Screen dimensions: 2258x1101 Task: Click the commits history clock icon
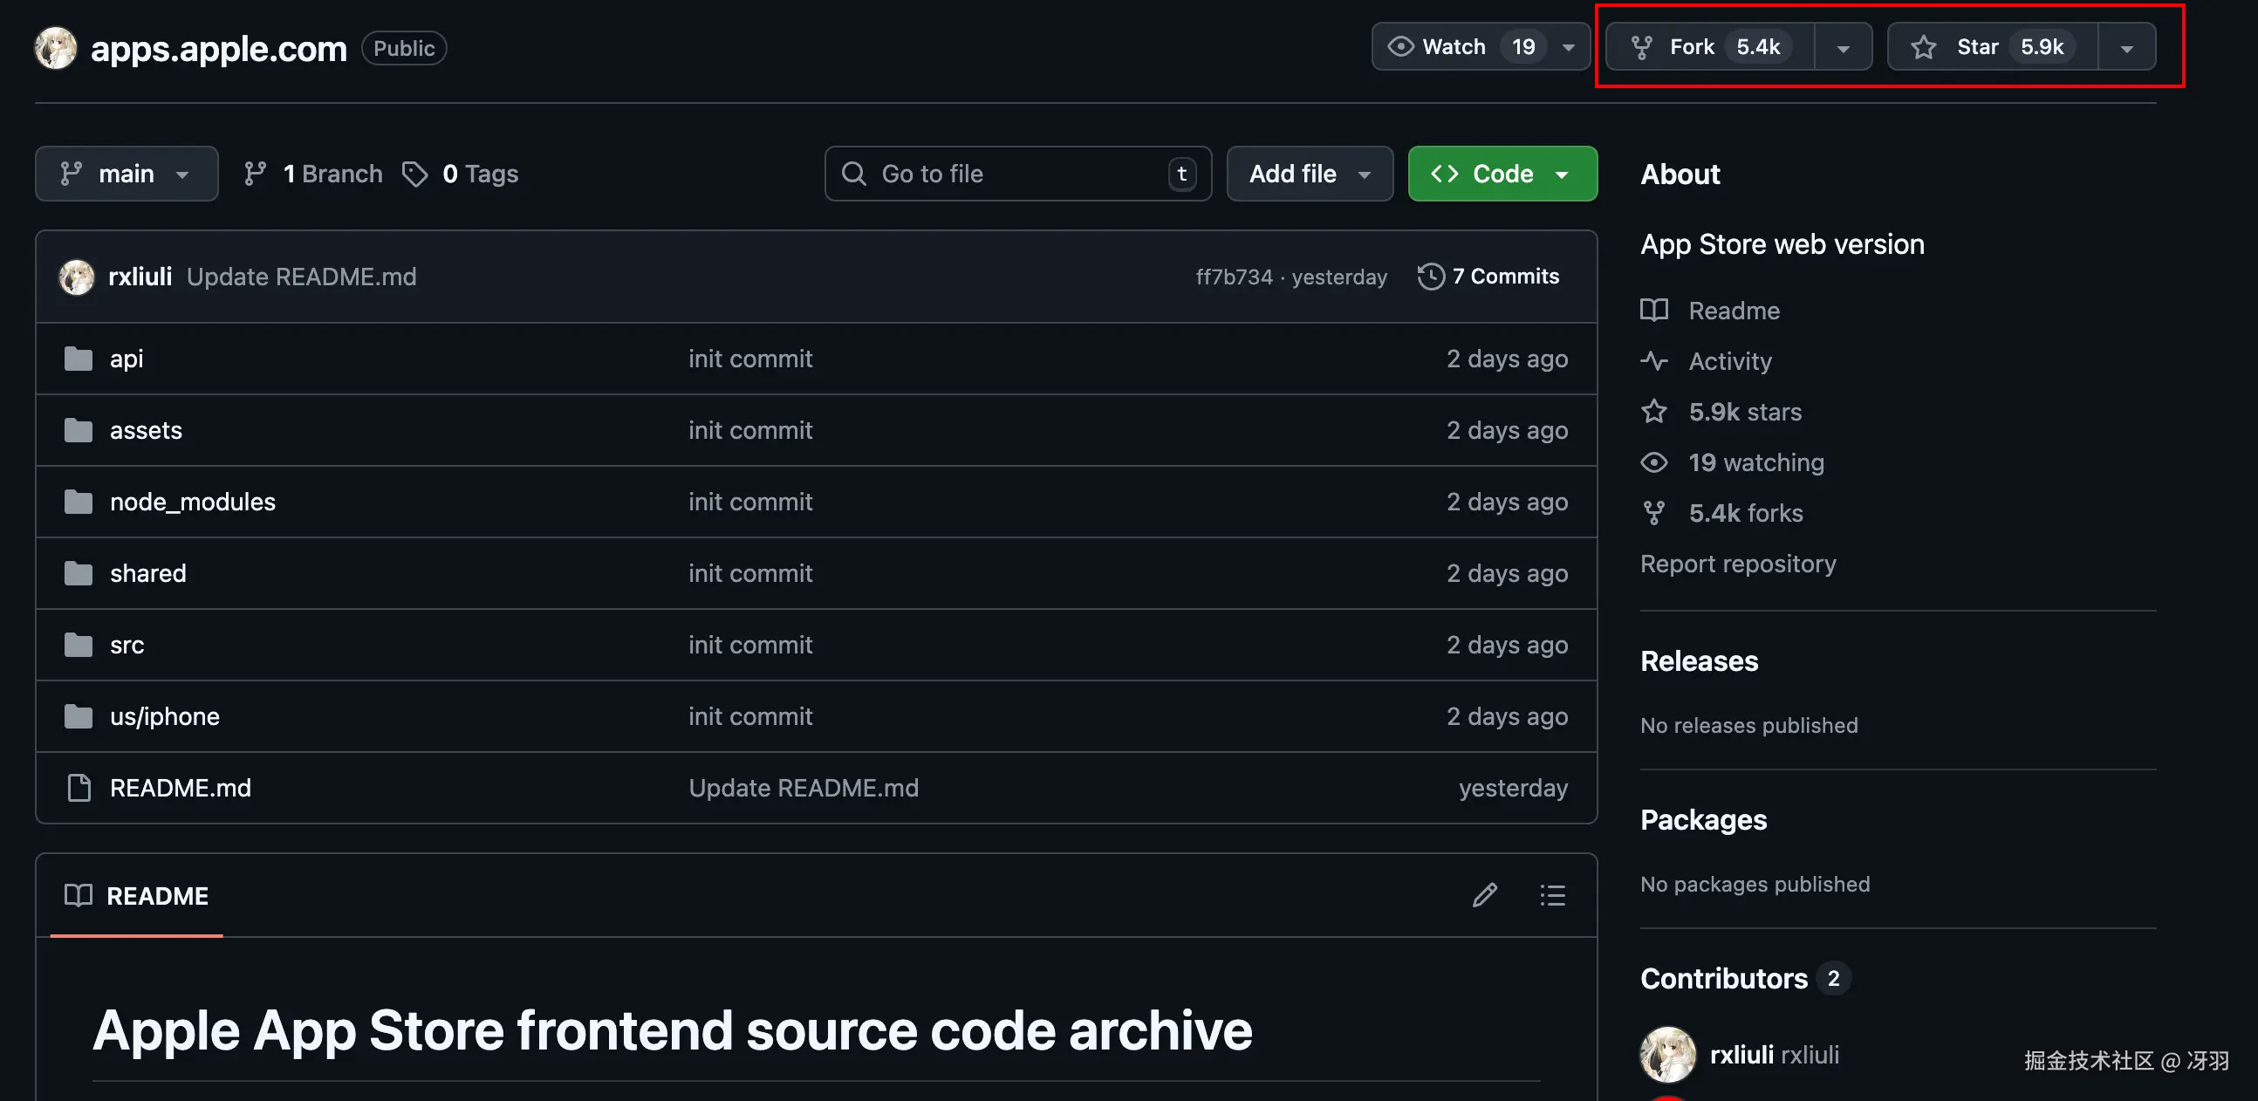[1431, 277]
